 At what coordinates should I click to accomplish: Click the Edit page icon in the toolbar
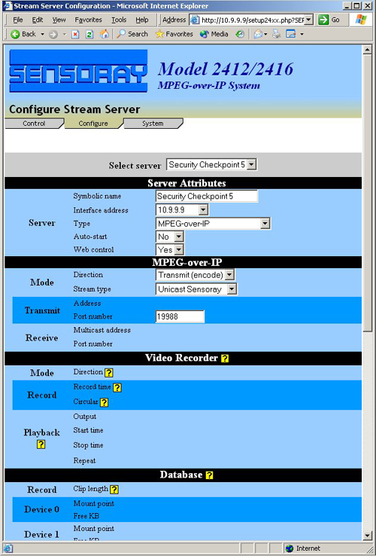point(291,34)
